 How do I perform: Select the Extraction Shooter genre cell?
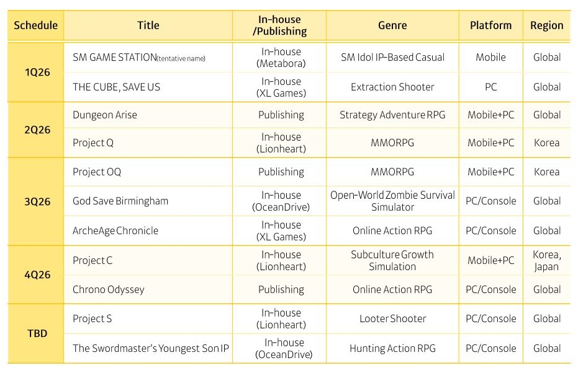pyautogui.click(x=392, y=87)
